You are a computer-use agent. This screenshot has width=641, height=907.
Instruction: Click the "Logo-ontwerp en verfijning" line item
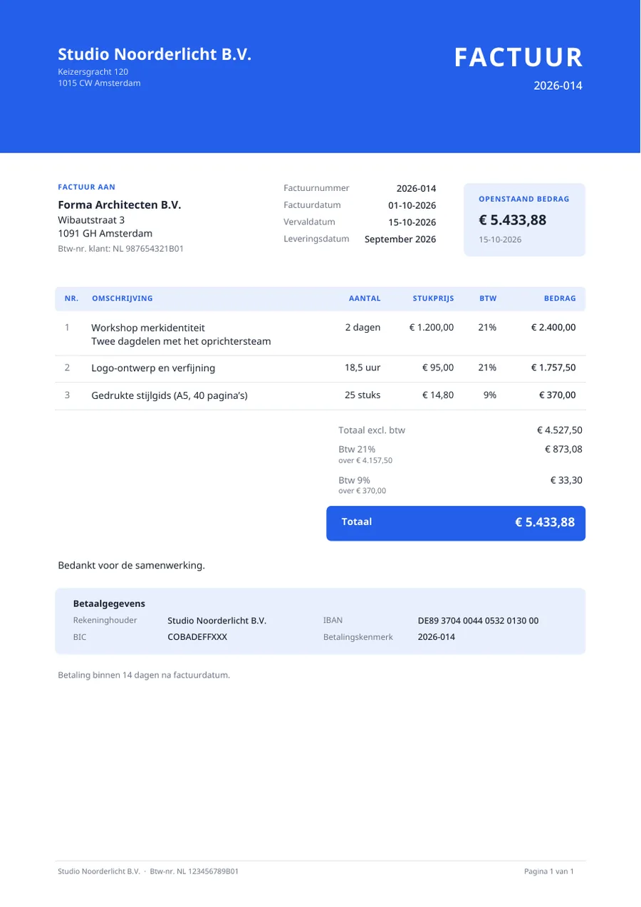click(153, 368)
